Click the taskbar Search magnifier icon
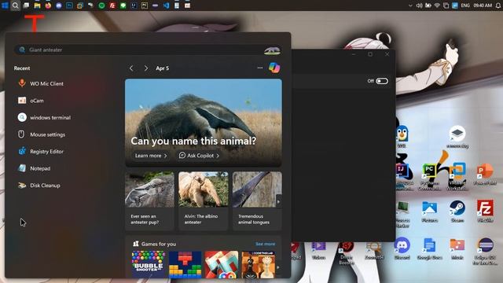 [x=16, y=6]
